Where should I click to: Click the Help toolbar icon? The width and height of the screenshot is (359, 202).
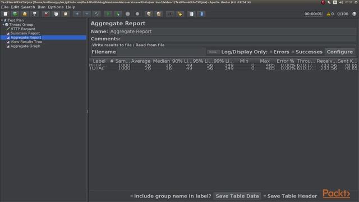point(201,14)
